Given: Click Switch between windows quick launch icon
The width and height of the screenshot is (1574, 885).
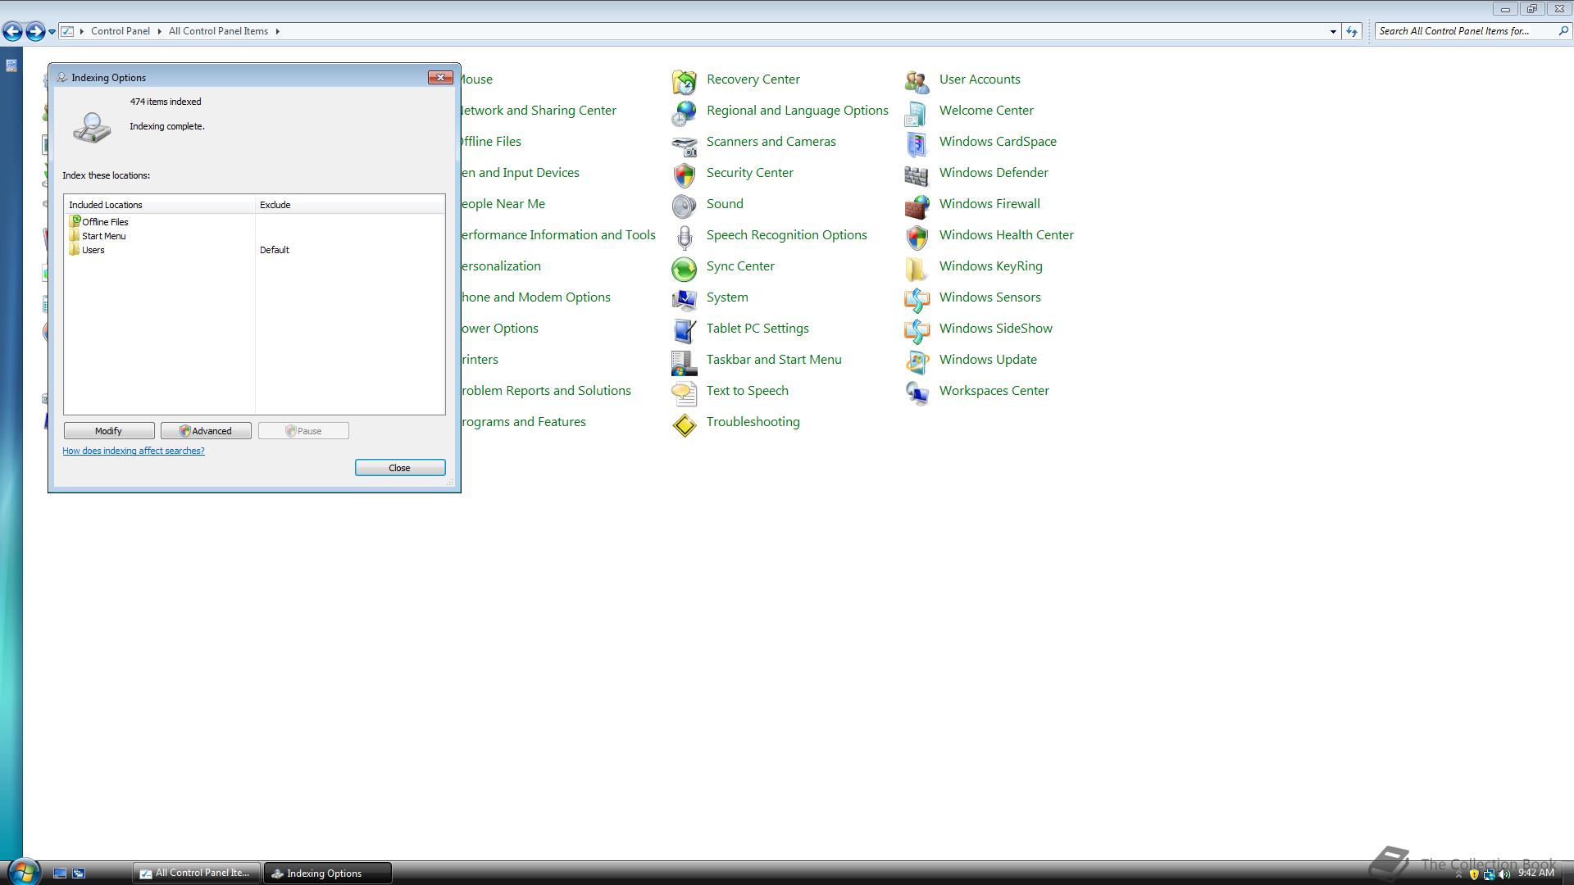Looking at the screenshot, I should coord(79,874).
